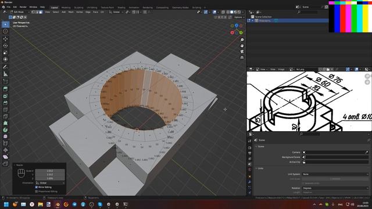
Task: Select the Select Box tool in the toolbar
Action: point(5,24)
